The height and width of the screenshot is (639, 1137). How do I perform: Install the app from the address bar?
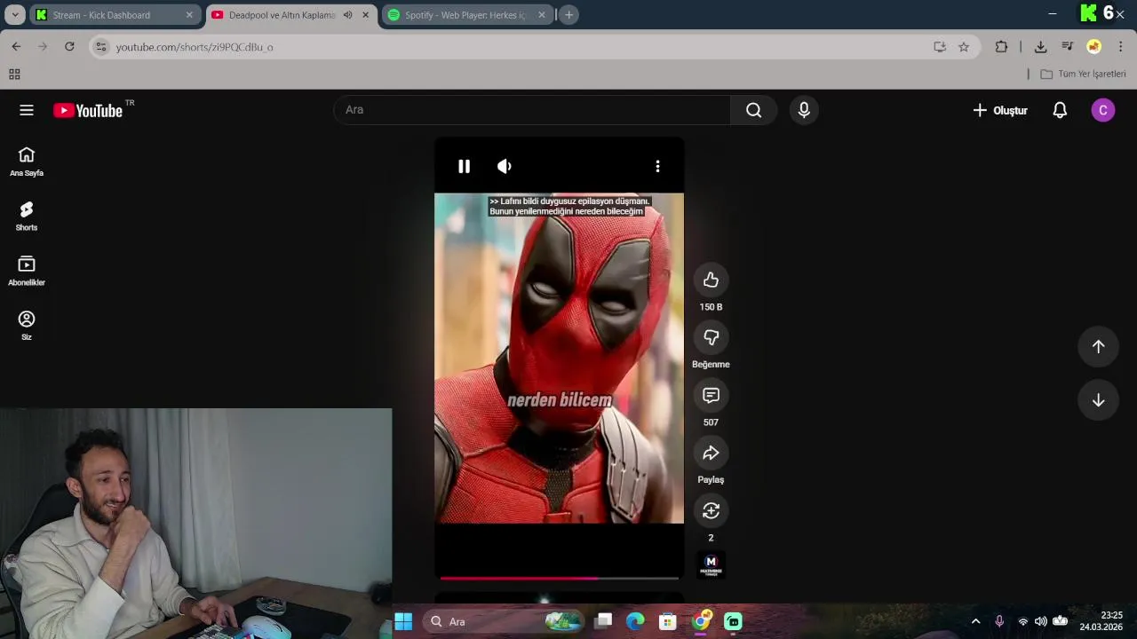[940, 47]
